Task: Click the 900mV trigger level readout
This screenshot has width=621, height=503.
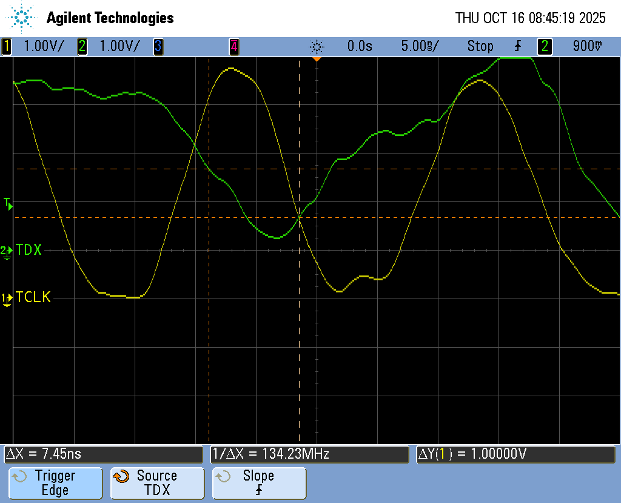Action: pos(587,46)
